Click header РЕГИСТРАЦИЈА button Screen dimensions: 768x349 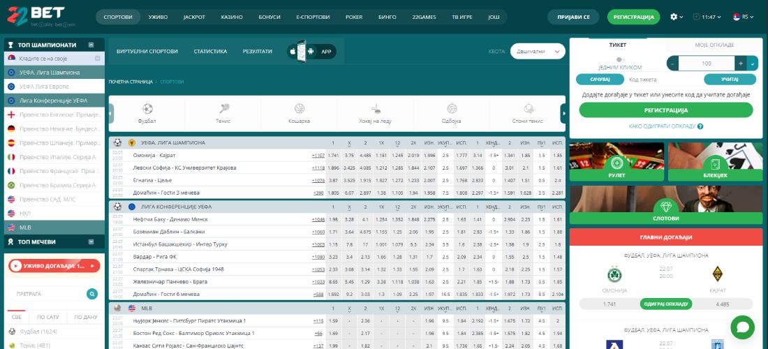tap(634, 17)
